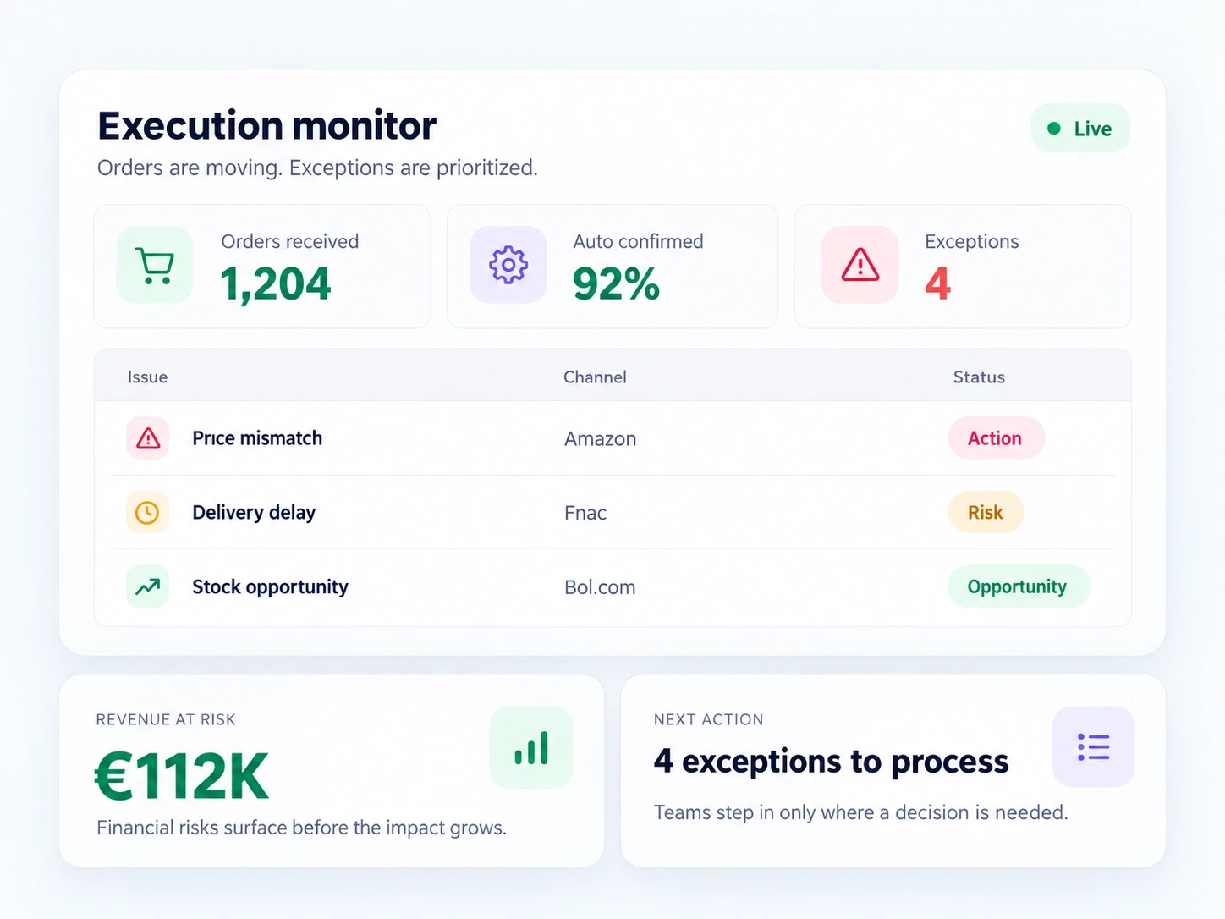The width and height of the screenshot is (1225, 919).
Task: Click 'Teams step in only where a decision is needed.'
Action: coord(860,812)
